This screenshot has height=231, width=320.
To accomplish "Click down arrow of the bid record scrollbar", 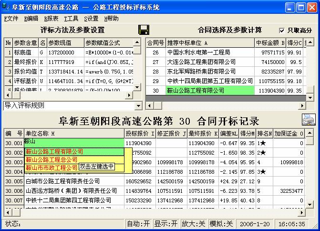I will [x=310, y=204].
